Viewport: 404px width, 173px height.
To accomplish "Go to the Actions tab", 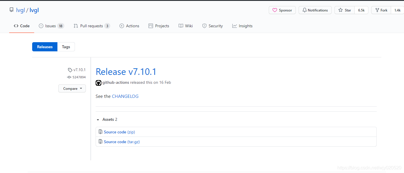I will (129, 26).
